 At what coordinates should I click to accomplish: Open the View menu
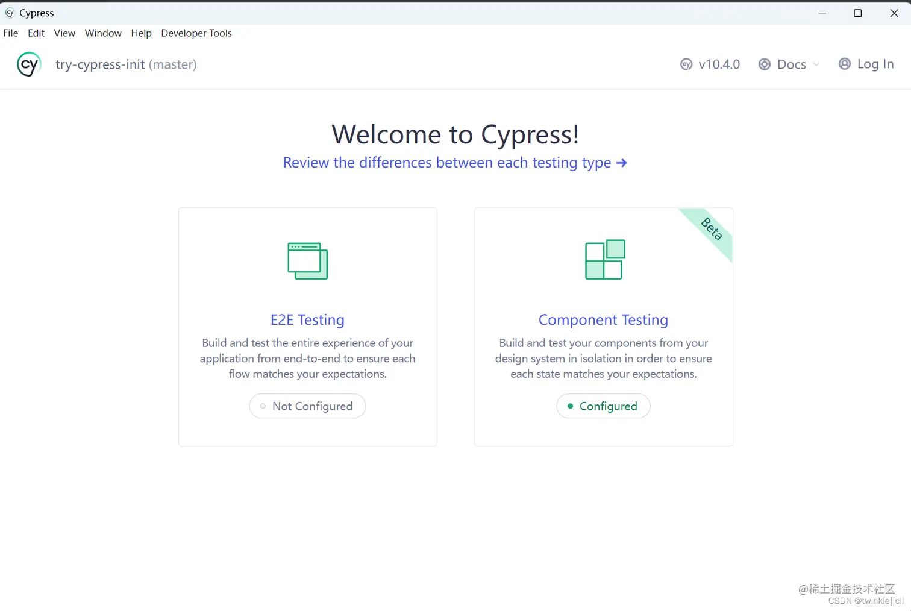(x=64, y=33)
